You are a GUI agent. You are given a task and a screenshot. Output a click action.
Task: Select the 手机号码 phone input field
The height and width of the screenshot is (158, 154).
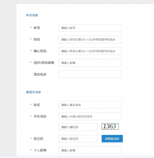(90, 116)
